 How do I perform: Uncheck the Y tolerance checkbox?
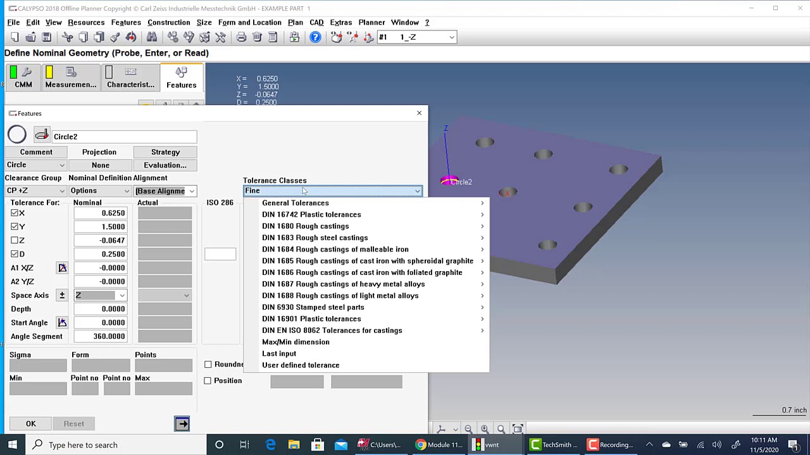[15, 227]
